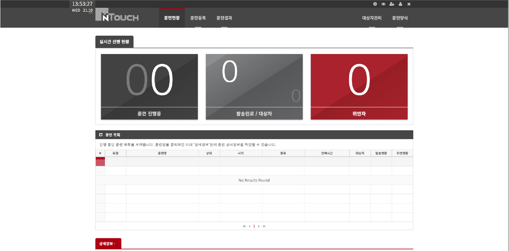Select the 상세정보 tab
The image size is (509, 251).
[108, 244]
